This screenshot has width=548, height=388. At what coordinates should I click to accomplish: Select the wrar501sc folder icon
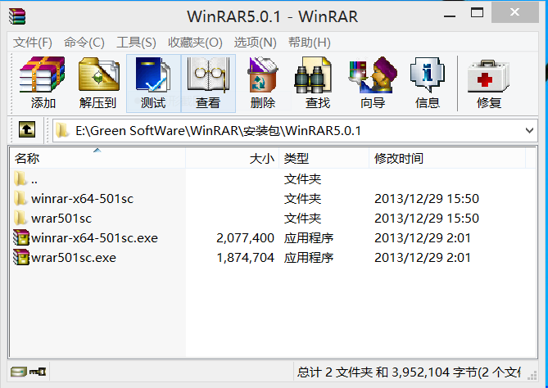click(20, 218)
